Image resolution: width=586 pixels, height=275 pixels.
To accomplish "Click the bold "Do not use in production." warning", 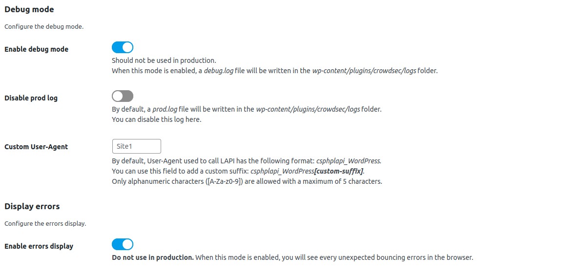I will [x=152, y=257].
